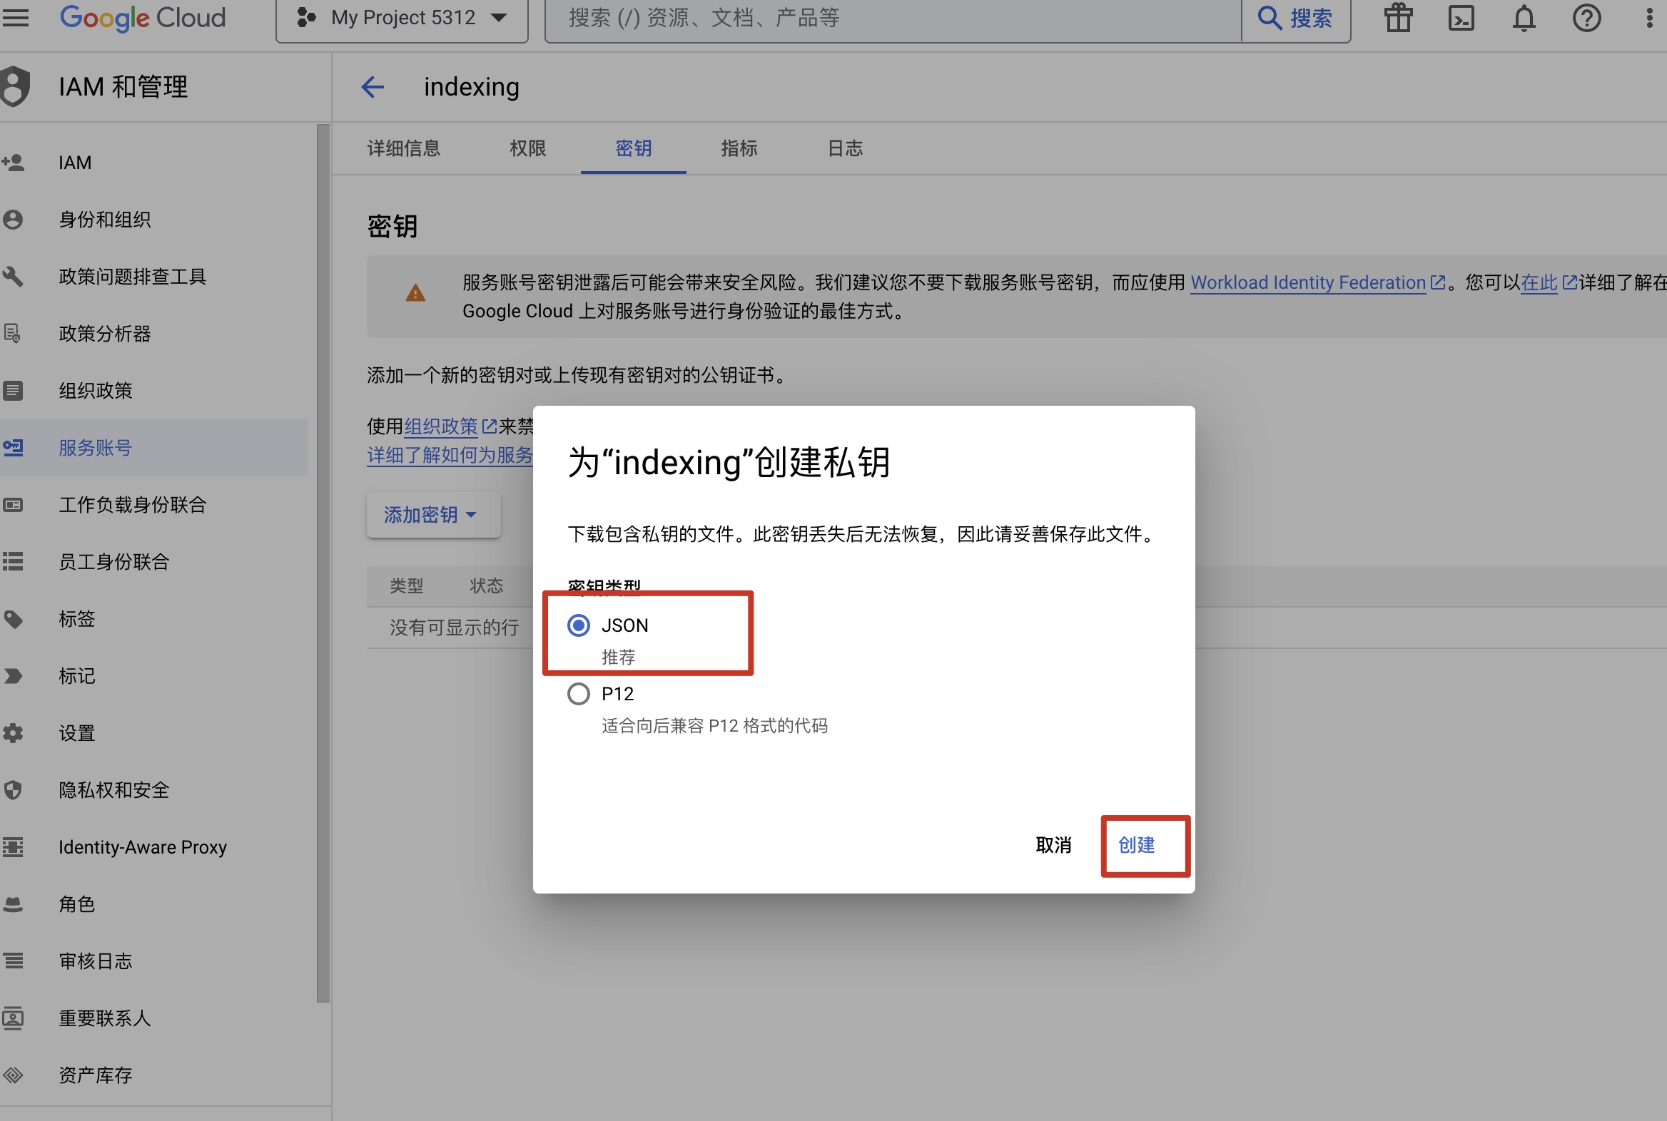Open Cloud Shell terminal icon

(x=1460, y=18)
